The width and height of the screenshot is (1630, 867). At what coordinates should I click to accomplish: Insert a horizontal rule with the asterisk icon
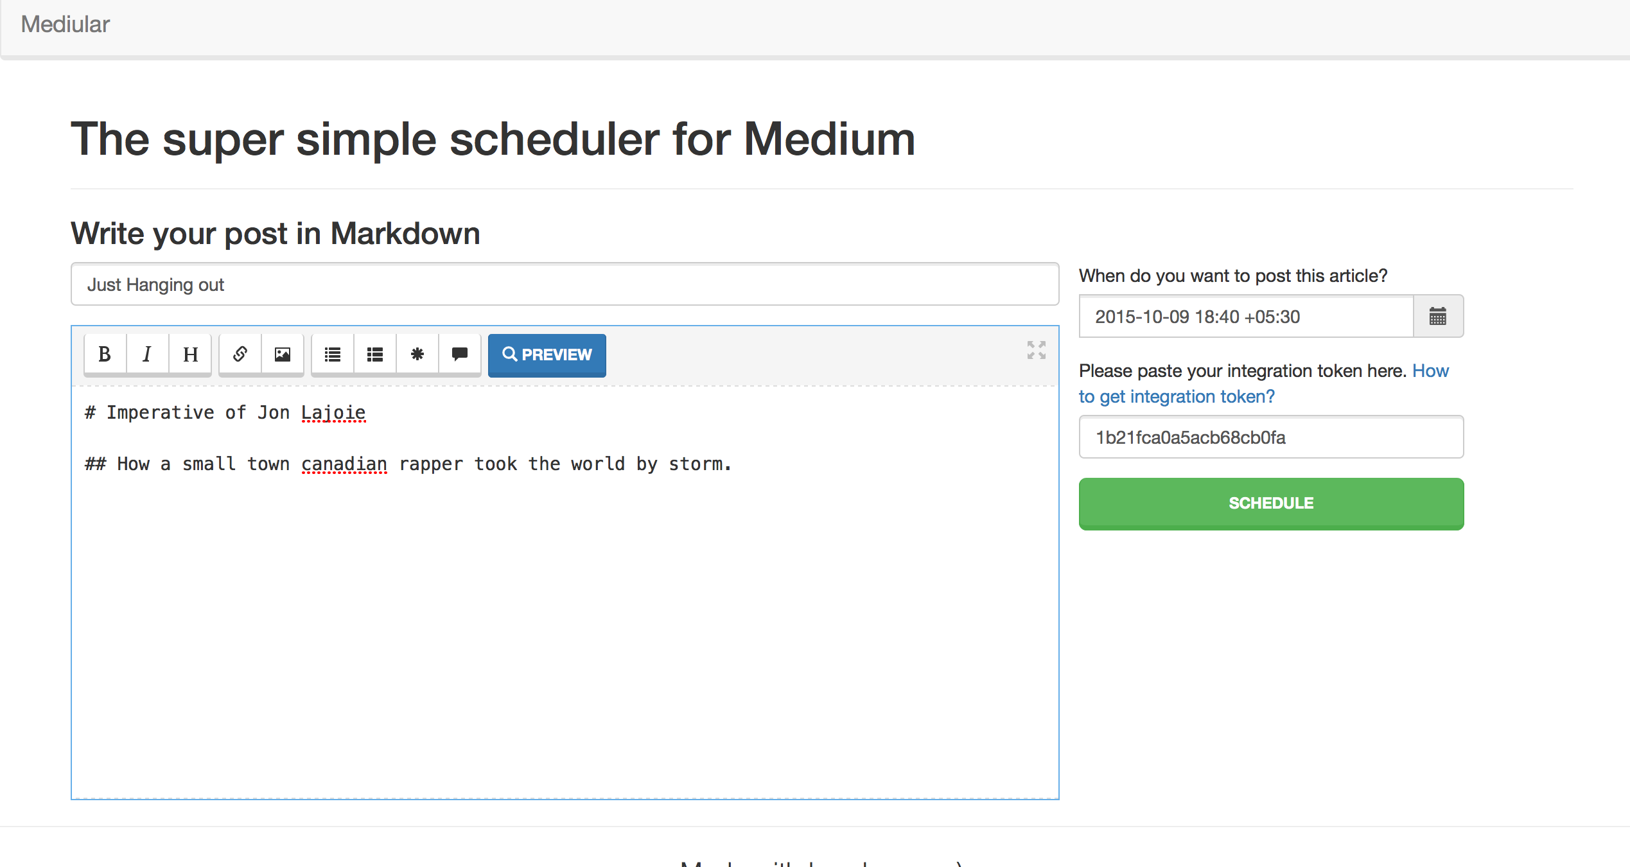click(x=417, y=354)
